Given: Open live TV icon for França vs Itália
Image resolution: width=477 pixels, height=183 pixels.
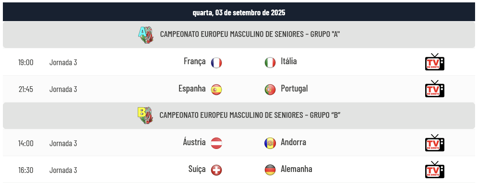Looking at the screenshot, I should click(434, 62).
